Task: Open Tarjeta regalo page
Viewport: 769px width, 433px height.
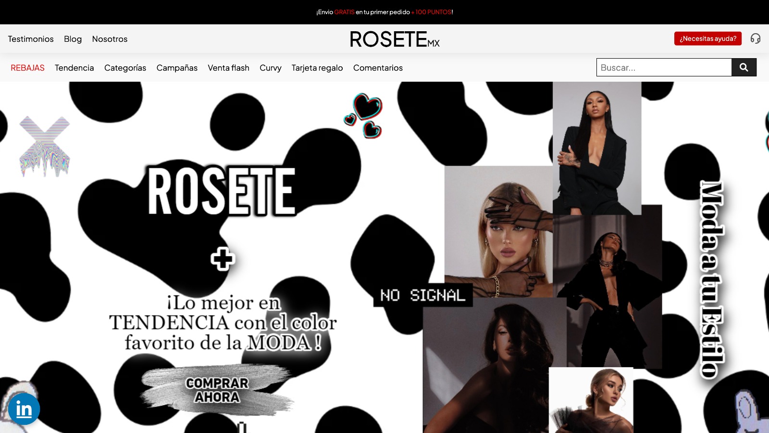Action: pyautogui.click(x=317, y=68)
